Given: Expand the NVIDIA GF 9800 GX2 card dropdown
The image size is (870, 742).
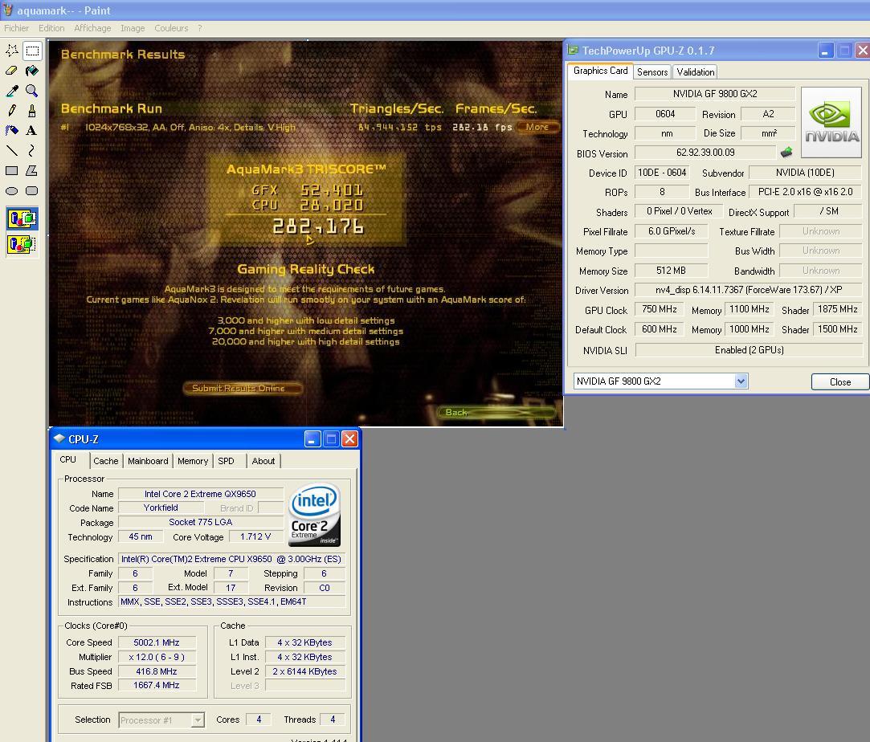Looking at the screenshot, I should 741,381.
